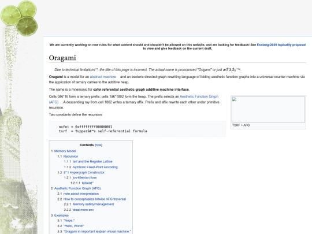The width and height of the screenshot is (312, 234).
Task: Open note about interpretation entry
Action: [x=81, y=194]
